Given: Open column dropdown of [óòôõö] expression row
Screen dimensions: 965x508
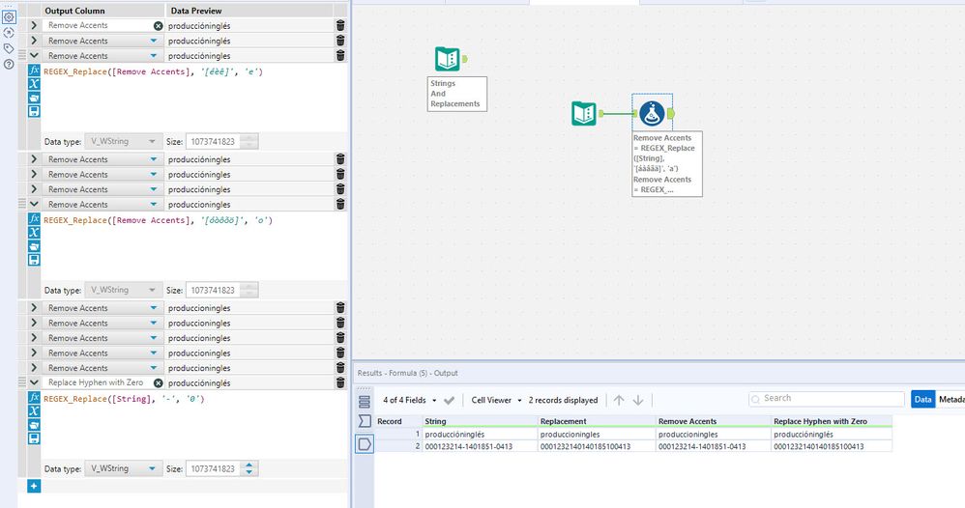Looking at the screenshot, I should point(153,204).
